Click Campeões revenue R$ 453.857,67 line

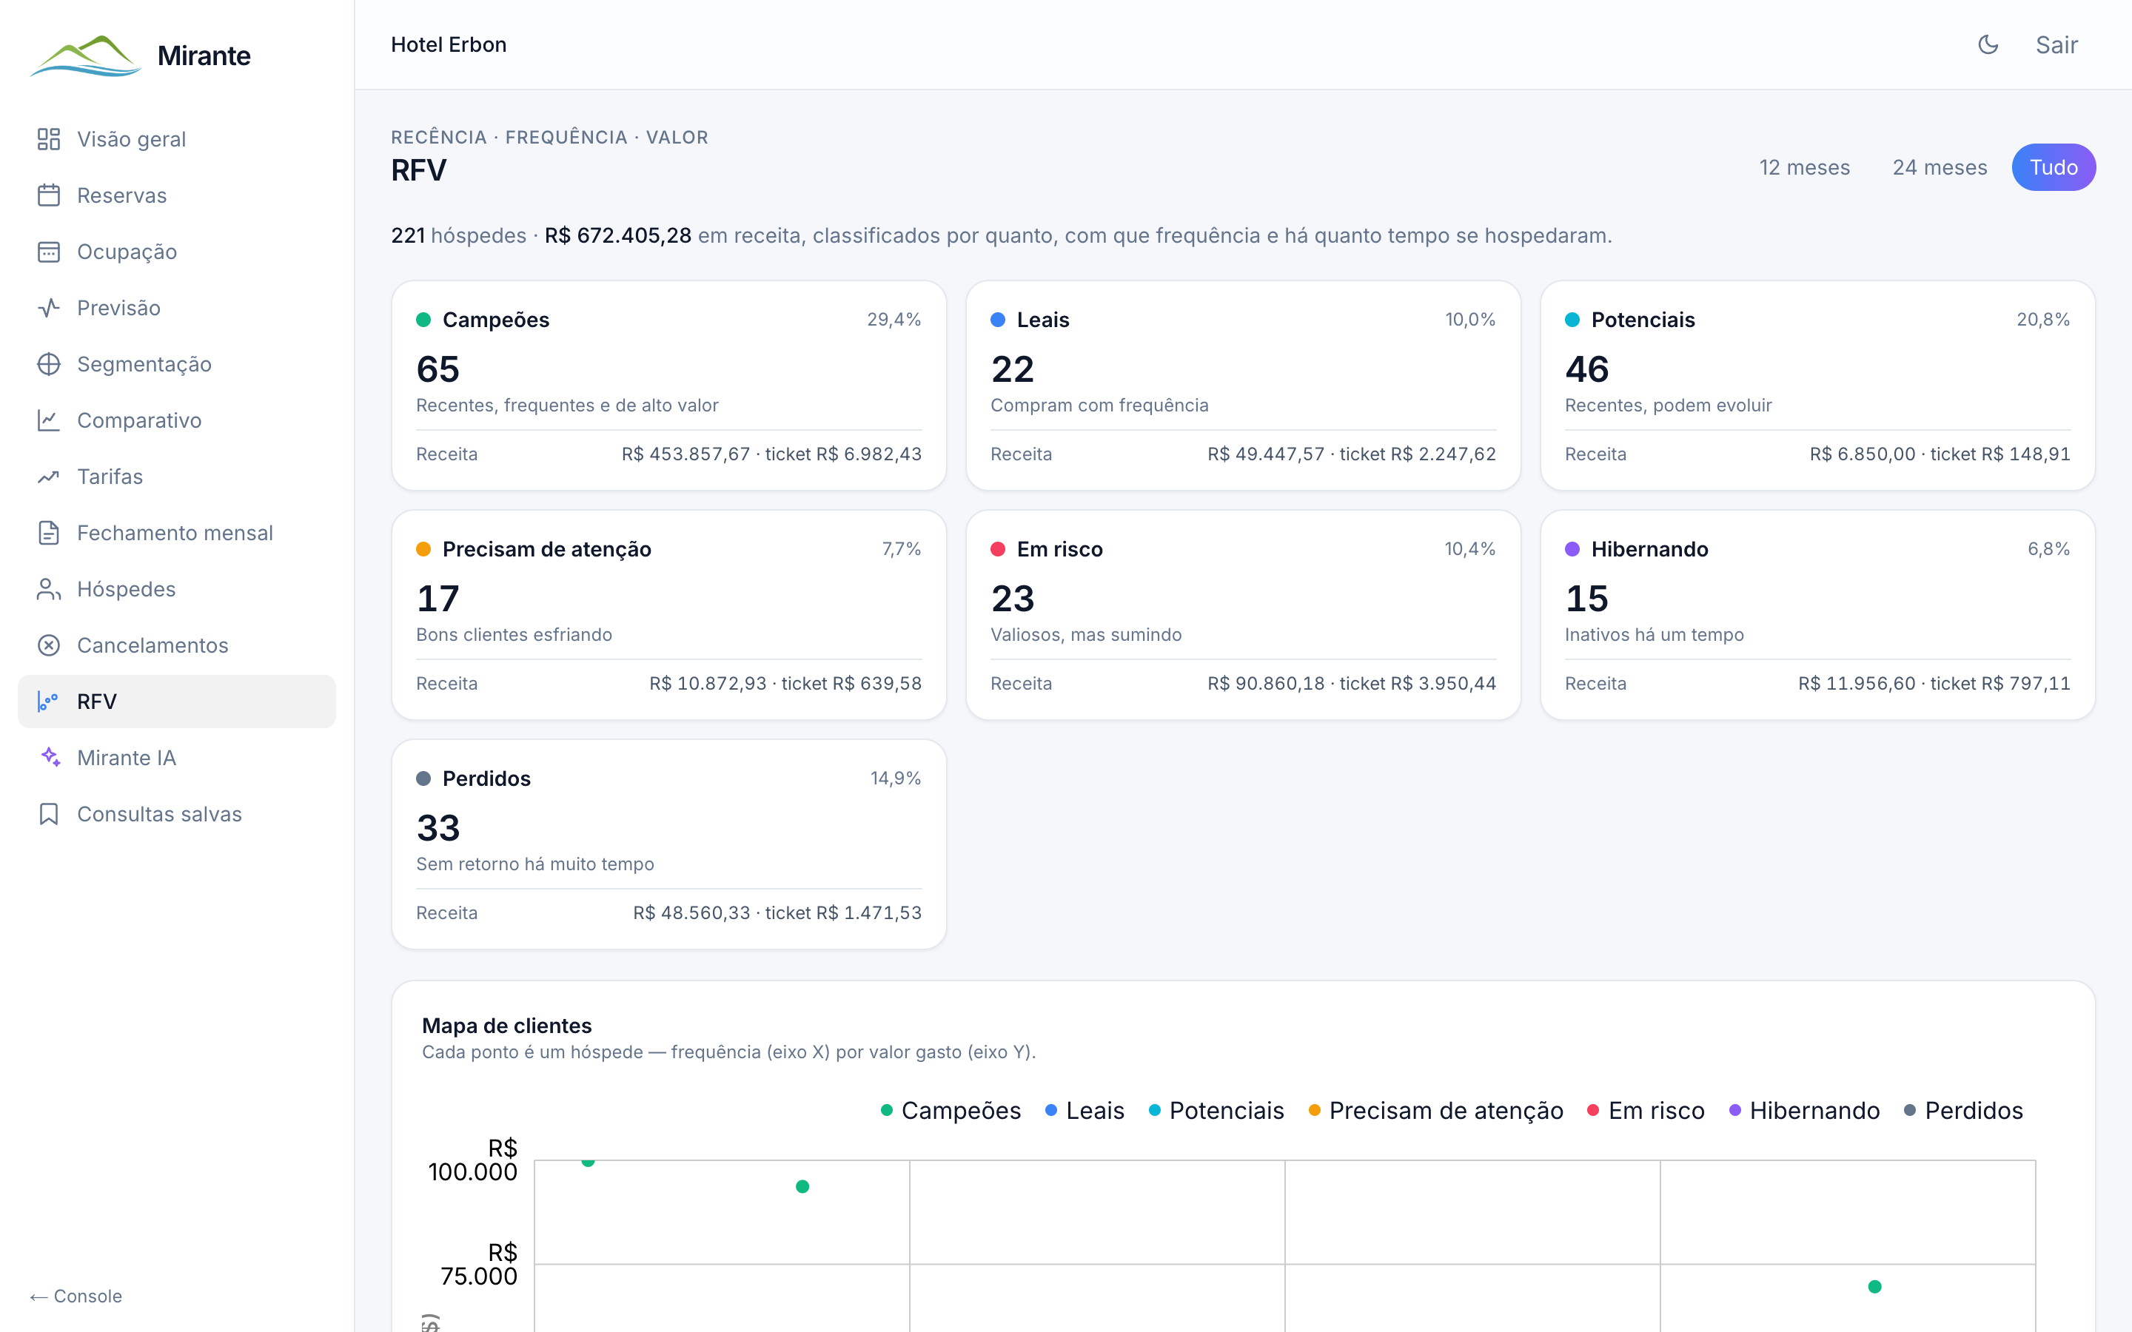pos(771,454)
